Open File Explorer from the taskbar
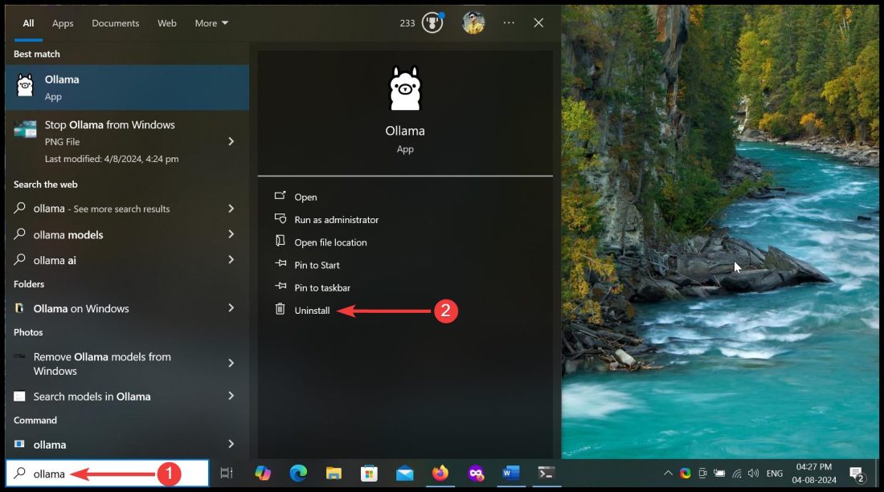The width and height of the screenshot is (884, 492). 334,474
